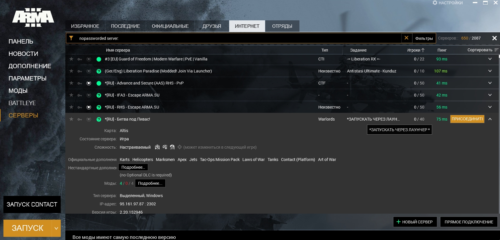Mark Битва под Пивас server as favorite
This screenshot has width=500, height=240.
(71, 119)
